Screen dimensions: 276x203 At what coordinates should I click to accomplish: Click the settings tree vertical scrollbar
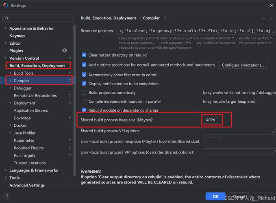point(74,81)
